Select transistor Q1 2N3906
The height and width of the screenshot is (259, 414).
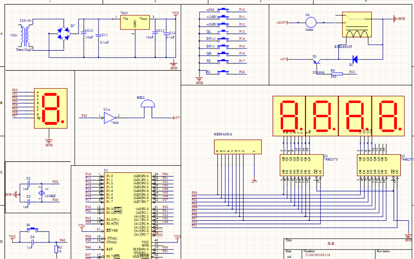pos(317,62)
